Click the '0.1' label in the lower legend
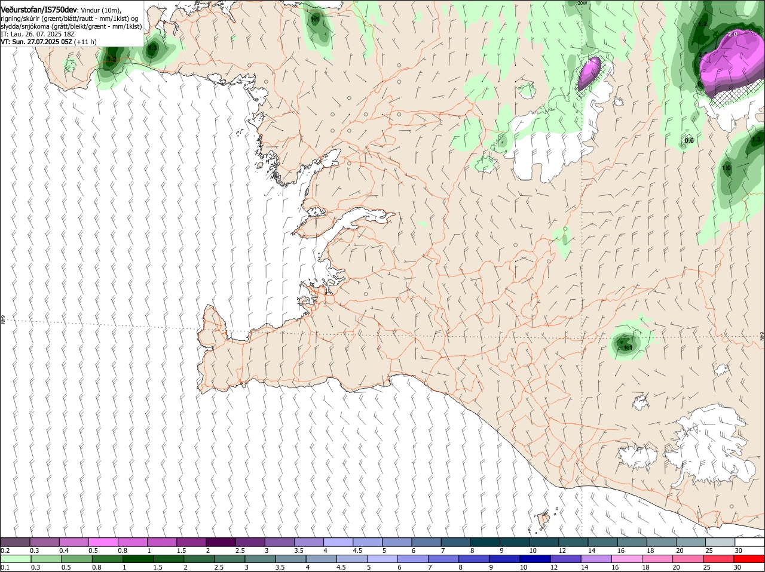765x572 pixels. click(x=5, y=567)
